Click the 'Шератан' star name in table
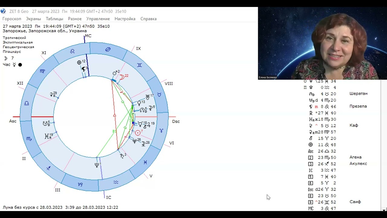387x218 pixels. pyautogui.click(x=359, y=94)
